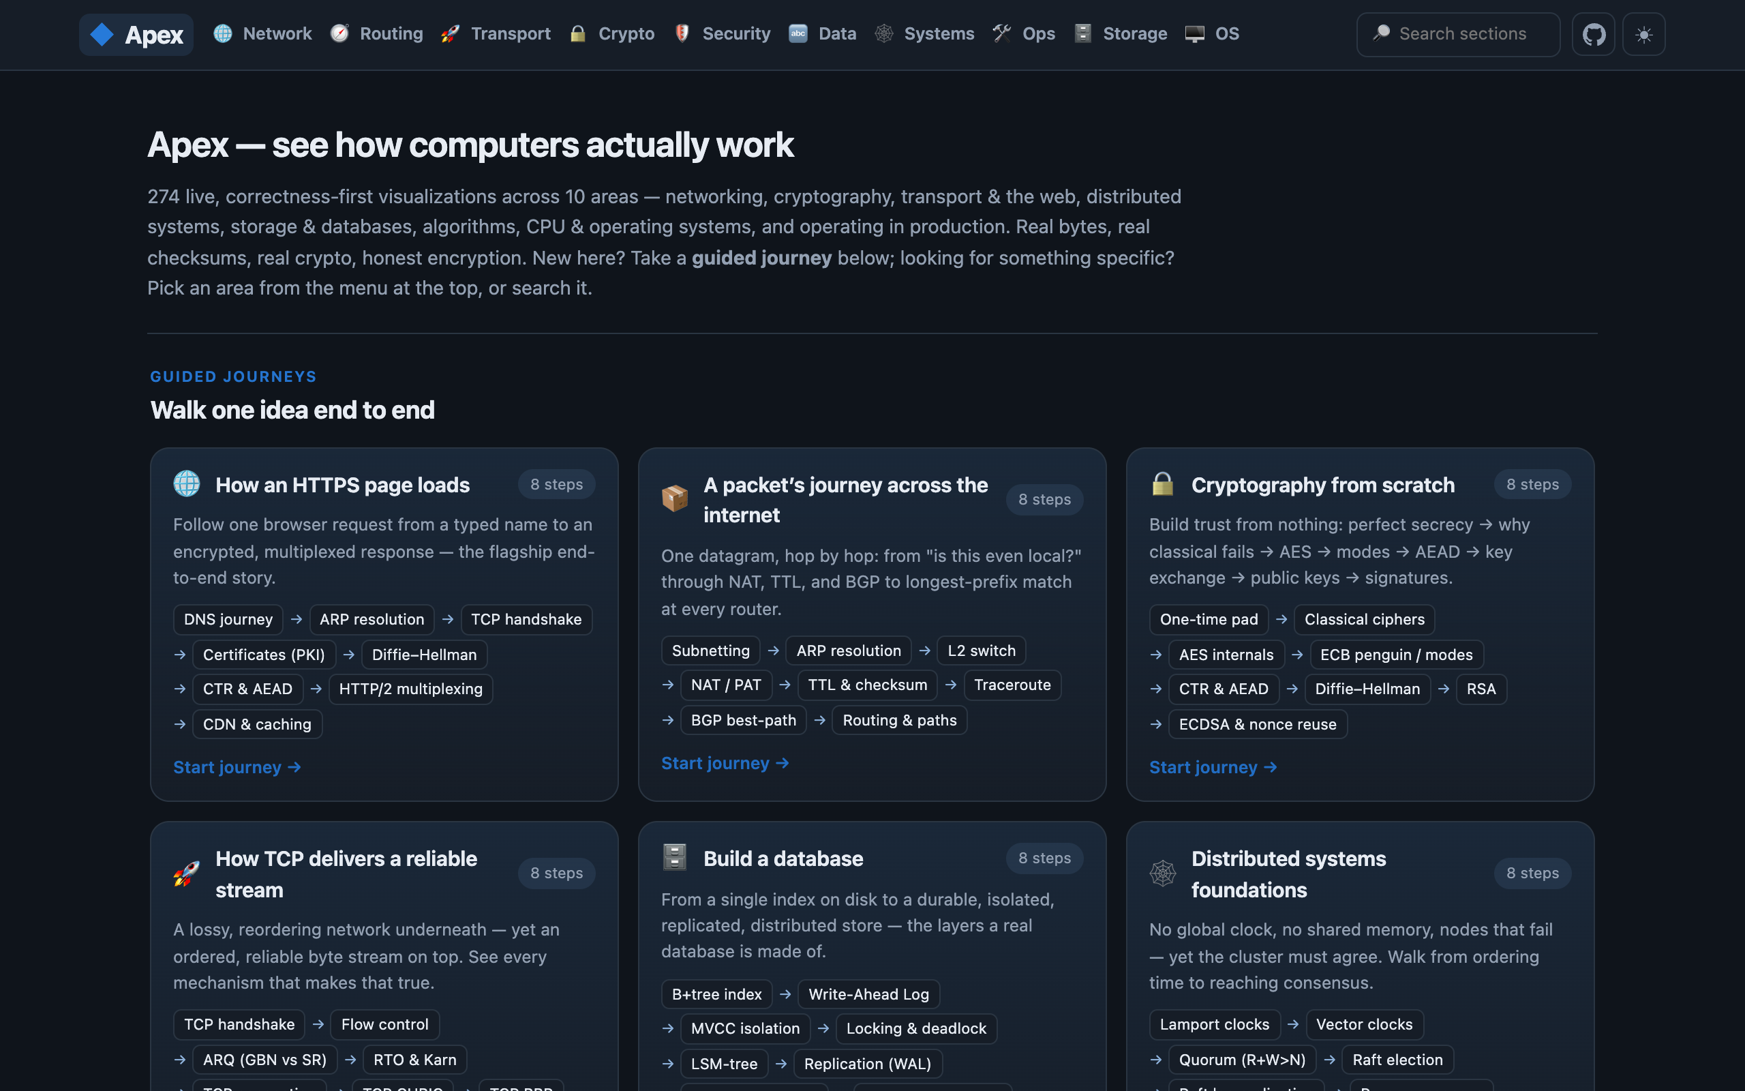This screenshot has height=1091, width=1745.
Task: Open the RSA step
Action: (1481, 689)
